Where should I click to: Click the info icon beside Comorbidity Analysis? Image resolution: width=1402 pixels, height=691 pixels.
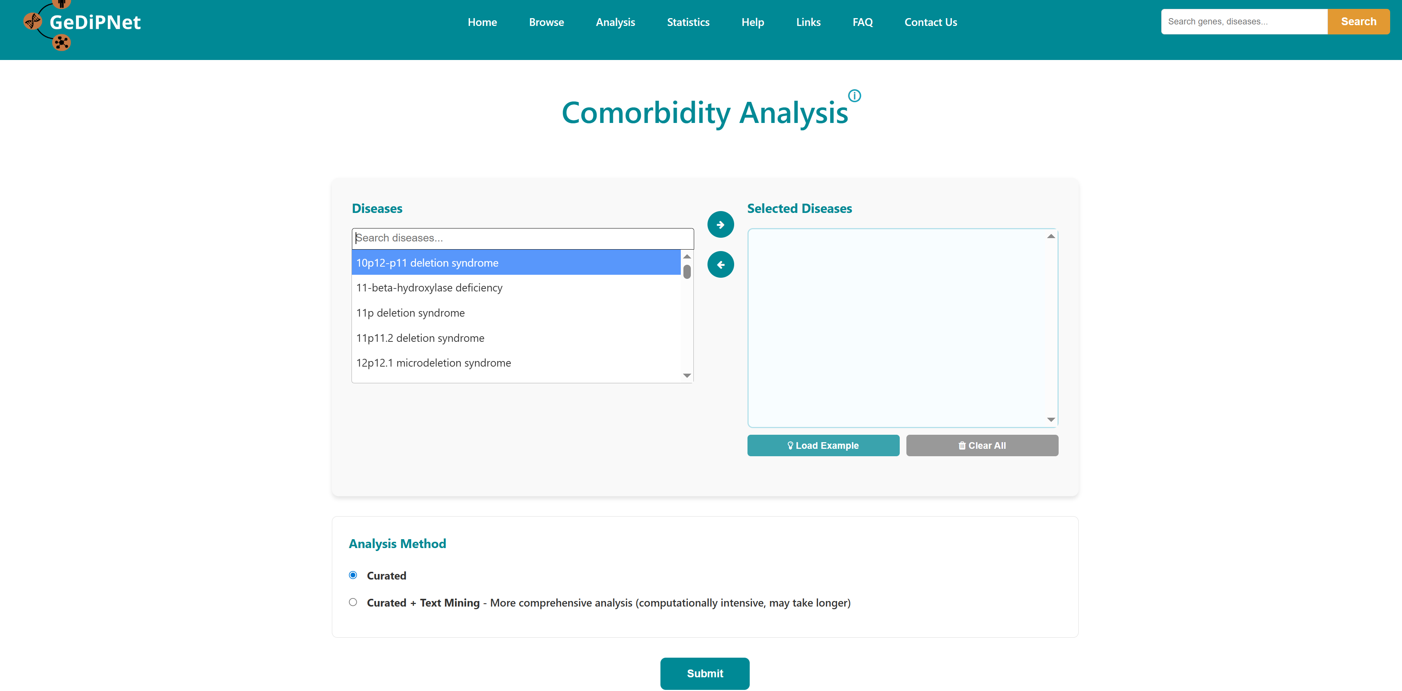point(854,96)
